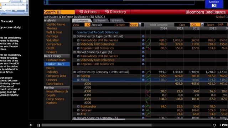Click the Zoom 100% value
This screenshot has width=228, height=128.
pyautogui.click(x=221, y=25)
